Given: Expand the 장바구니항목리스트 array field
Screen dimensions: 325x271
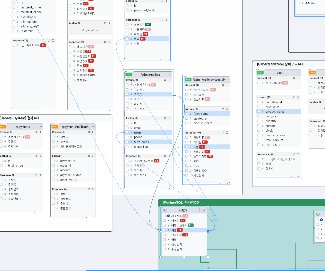Looking at the screenshot, I should point(268,159).
